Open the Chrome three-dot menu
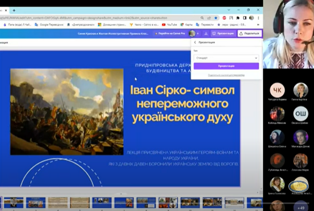 coord(258,18)
